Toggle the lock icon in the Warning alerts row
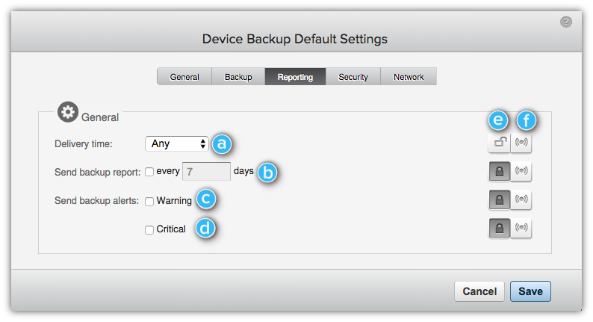 tap(499, 199)
